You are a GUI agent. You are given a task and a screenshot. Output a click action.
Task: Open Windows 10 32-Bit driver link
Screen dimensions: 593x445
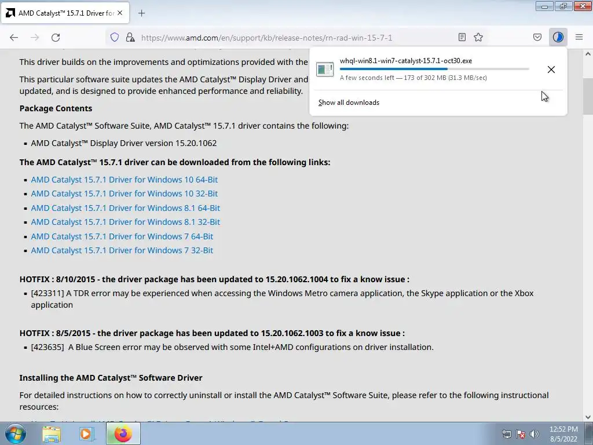[125, 194]
